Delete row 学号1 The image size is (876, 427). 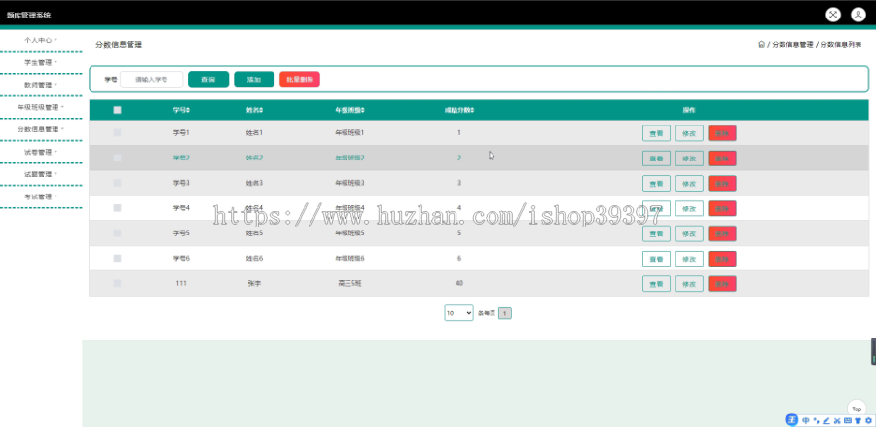coord(722,133)
